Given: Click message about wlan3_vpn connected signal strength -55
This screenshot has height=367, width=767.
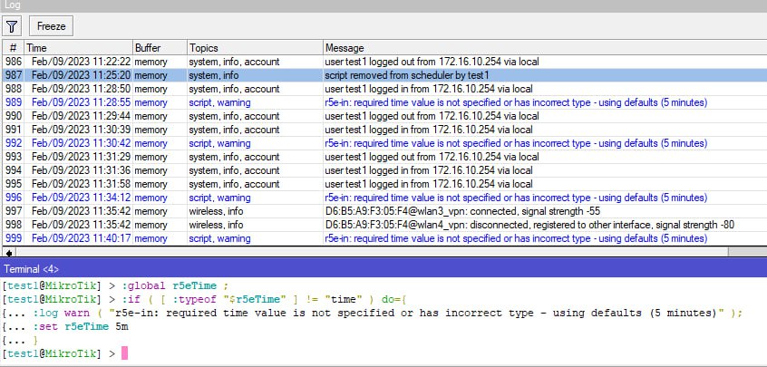Looking at the screenshot, I should [x=462, y=211].
